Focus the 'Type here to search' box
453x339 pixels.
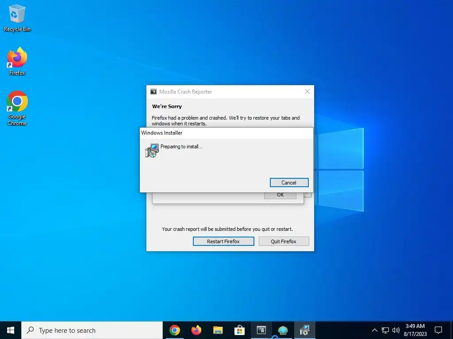click(92, 330)
